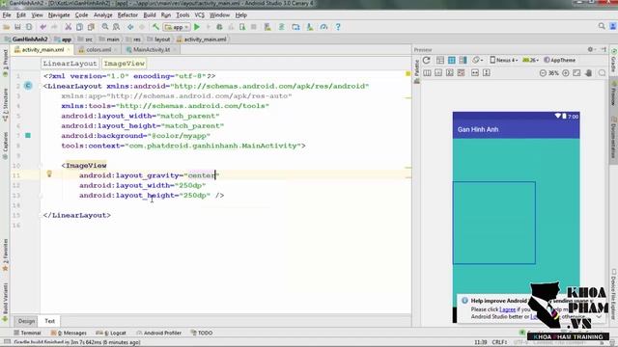The image size is (618, 347).
Task: Select the ImageView outline in phone preview
Action: coord(493,223)
